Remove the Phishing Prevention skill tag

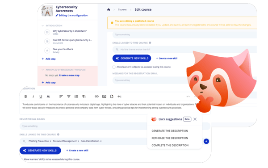point(50,141)
